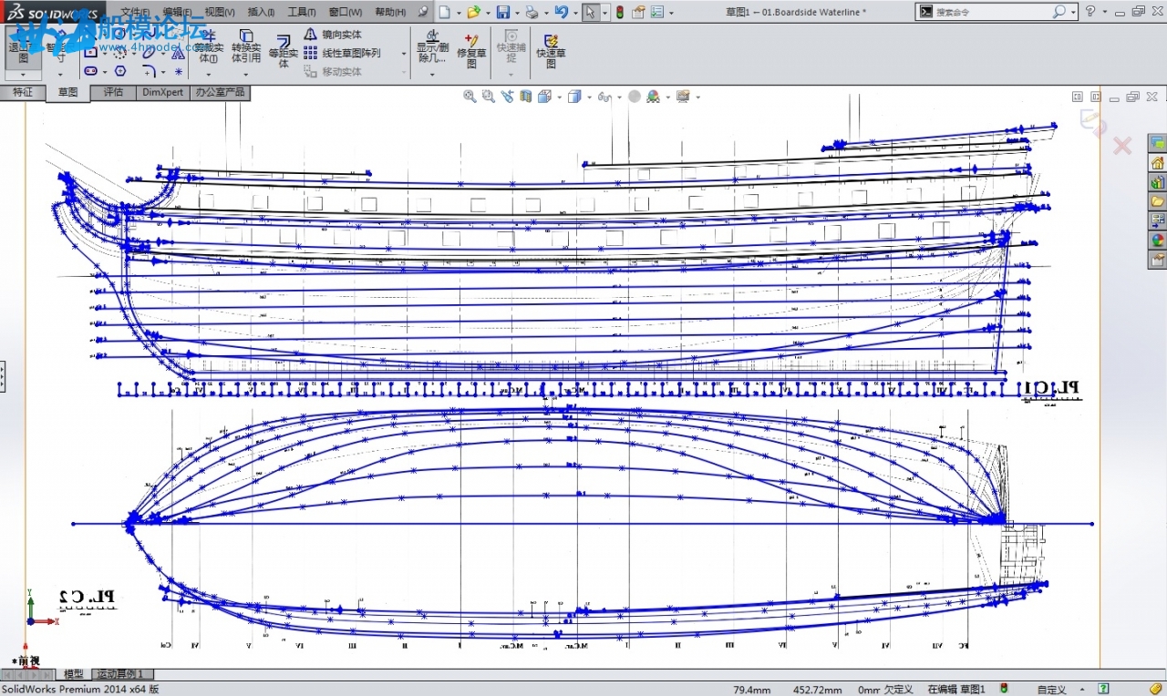Click the Save floppy disk icon
1167x696 pixels.
[503, 12]
